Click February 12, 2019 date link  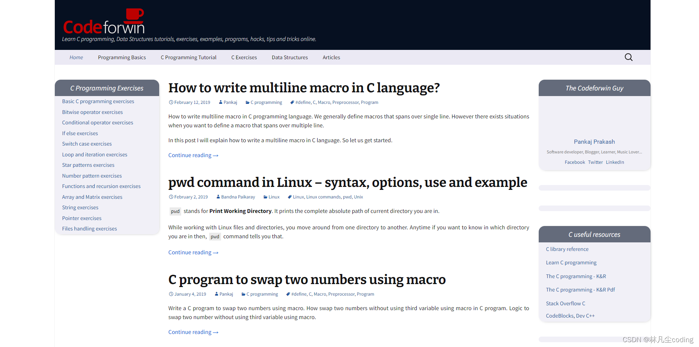[x=192, y=102]
